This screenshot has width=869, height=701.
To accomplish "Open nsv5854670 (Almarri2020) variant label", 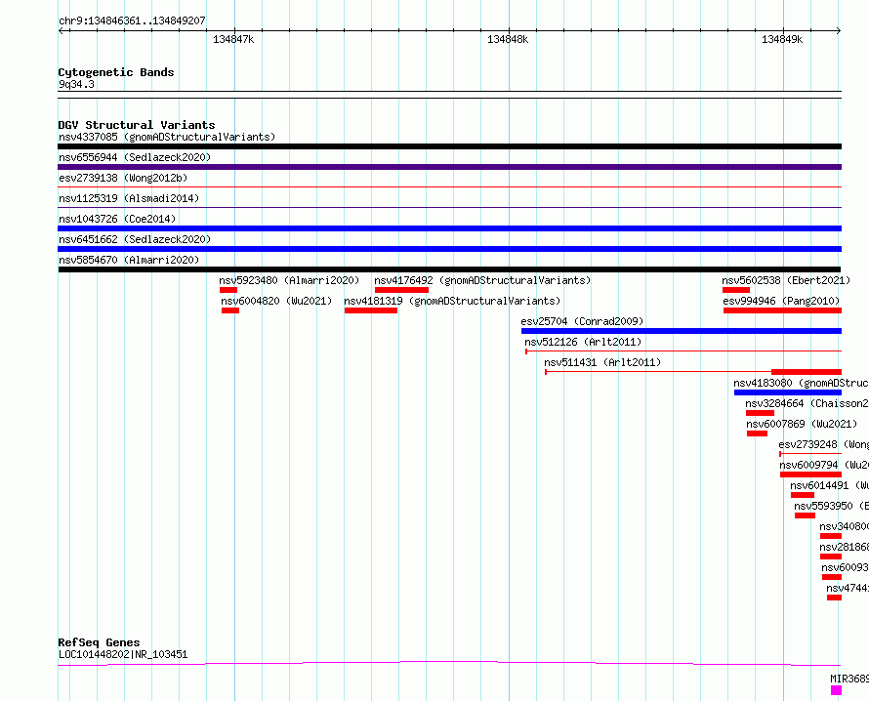I will pyautogui.click(x=129, y=260).
